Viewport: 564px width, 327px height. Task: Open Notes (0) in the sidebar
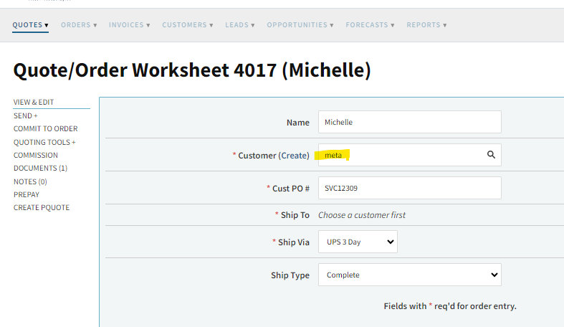click(x=30, y=181)
